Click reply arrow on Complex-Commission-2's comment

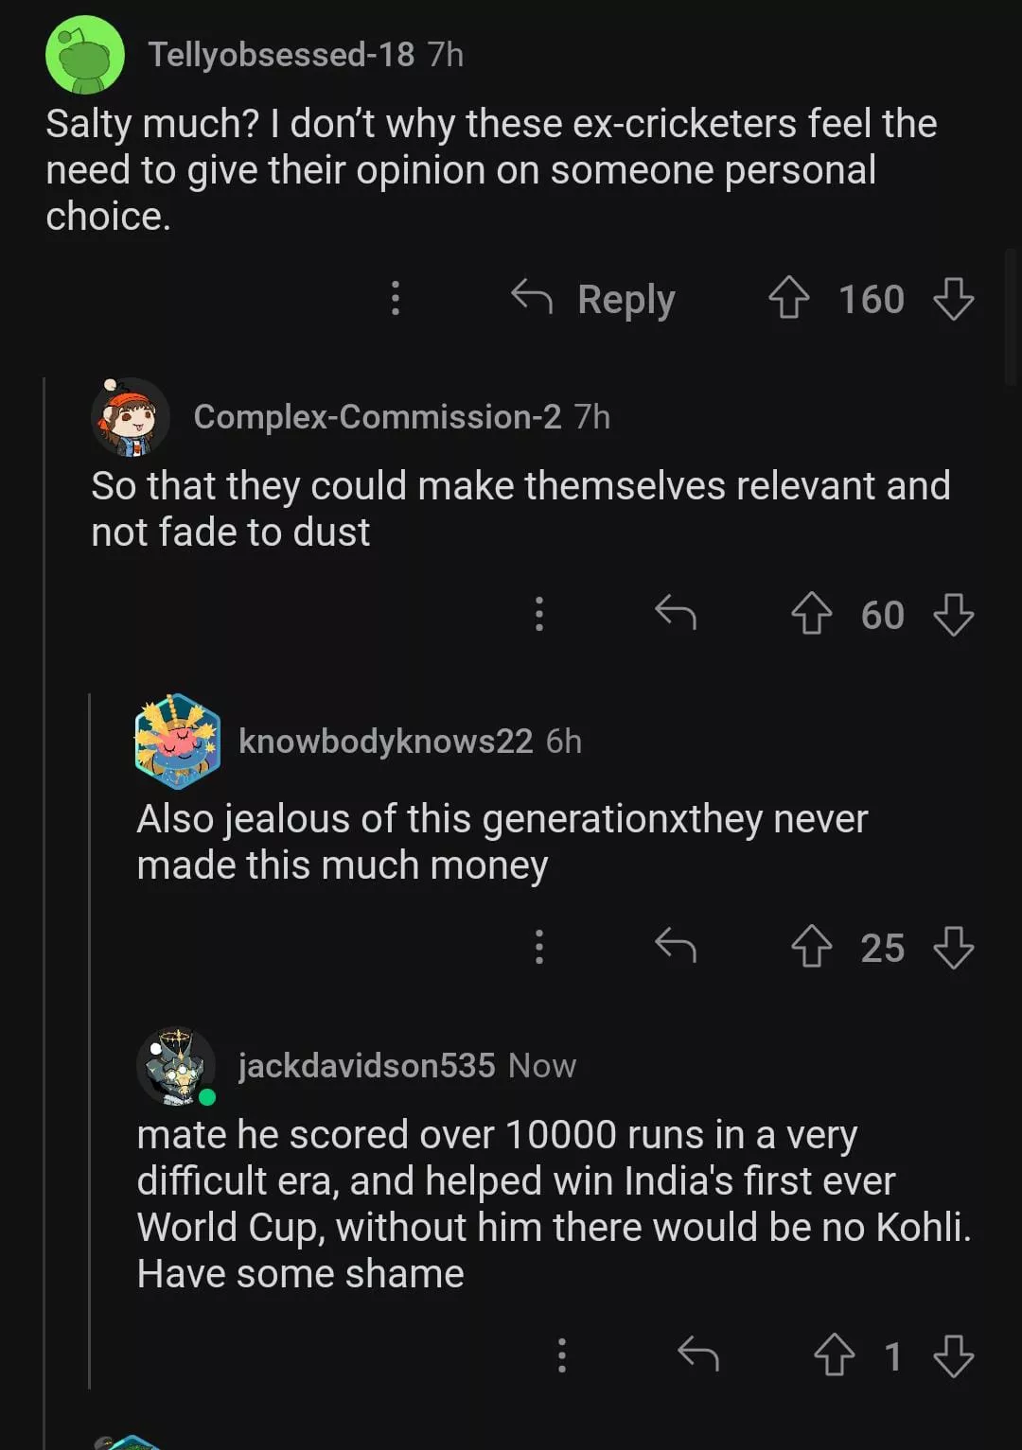point(676,614)
